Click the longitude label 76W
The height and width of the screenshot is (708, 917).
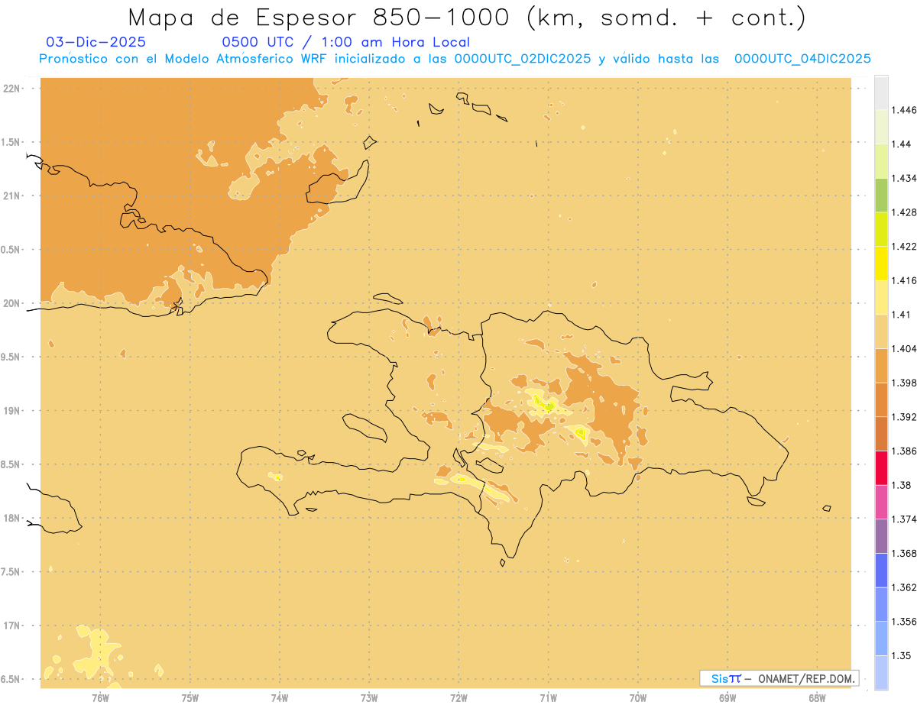[100, 697]
